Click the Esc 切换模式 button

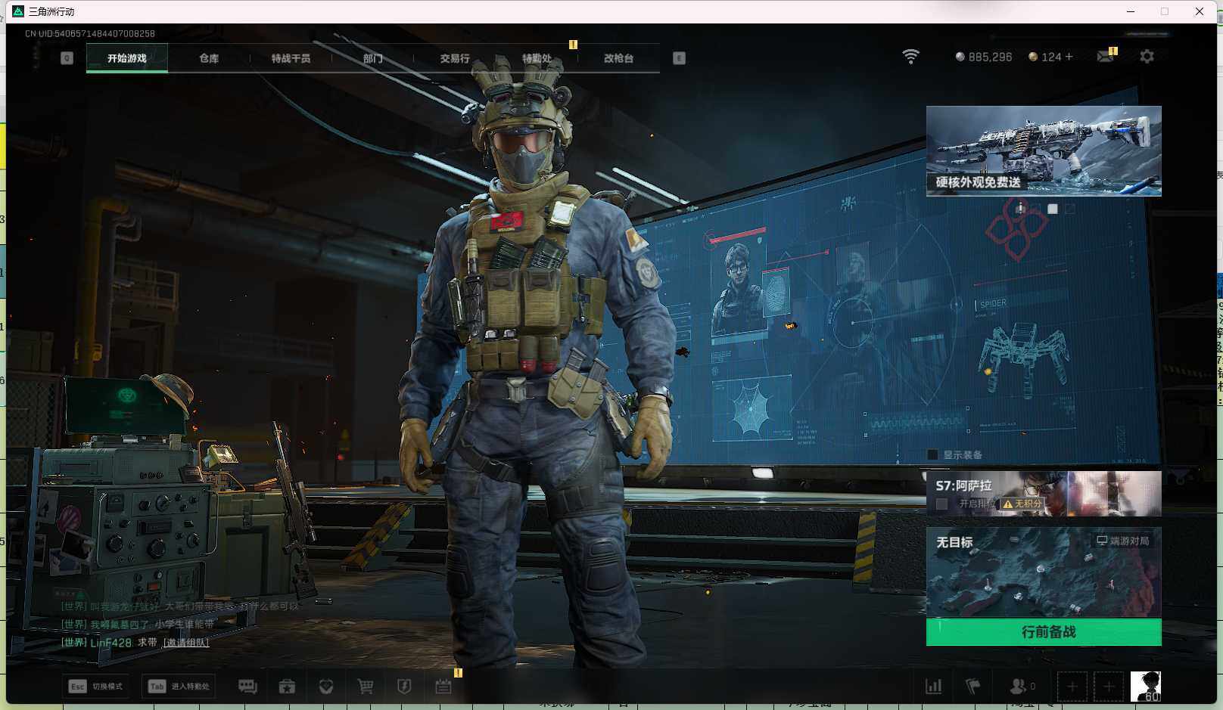tap(95, 687)
